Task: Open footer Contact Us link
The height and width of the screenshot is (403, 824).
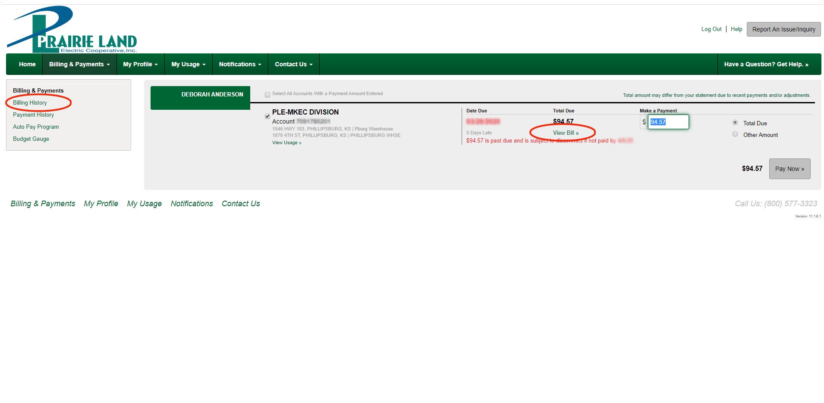Action: [241, 204]
